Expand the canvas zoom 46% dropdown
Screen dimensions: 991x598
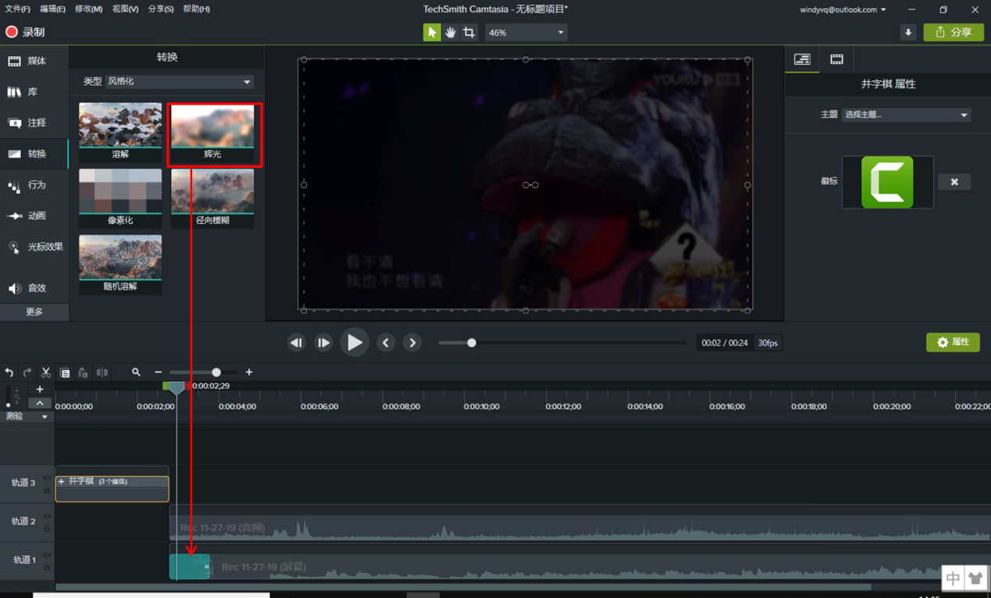pyautogui.click(x=526, y=33)
